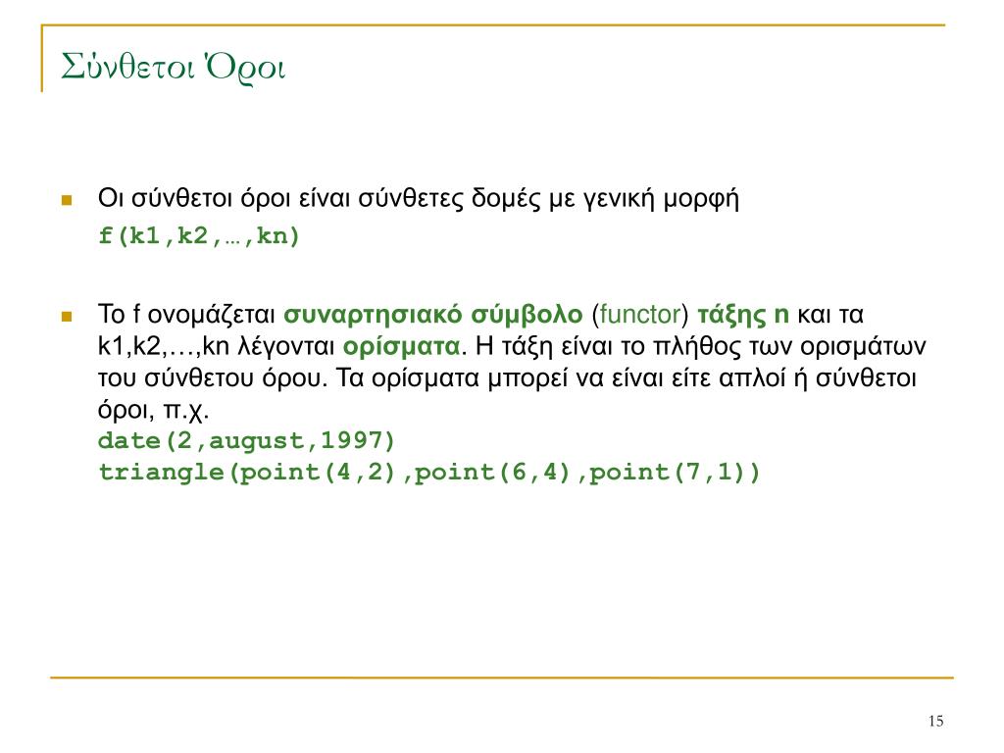Click the sentence 'Οι σύνθετοι όροι είναι σύνθετες δομές'
Screen dimensions: 1004x753
tap(321, 198)
